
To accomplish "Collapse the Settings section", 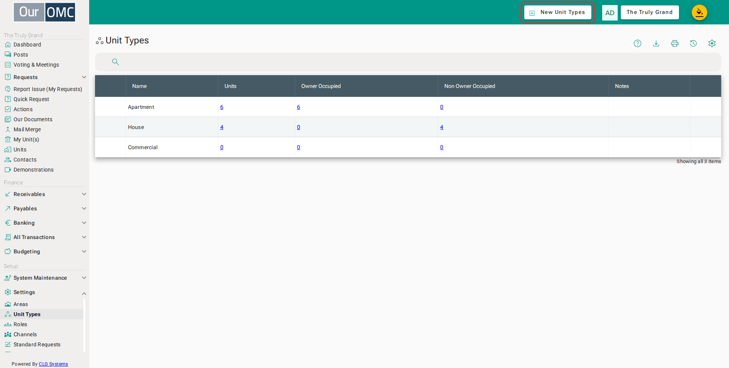I will point(84,293).
